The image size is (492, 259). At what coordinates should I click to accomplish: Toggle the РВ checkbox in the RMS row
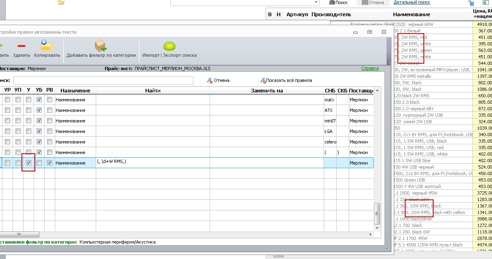pyautogui.click(x=49, y=163)
